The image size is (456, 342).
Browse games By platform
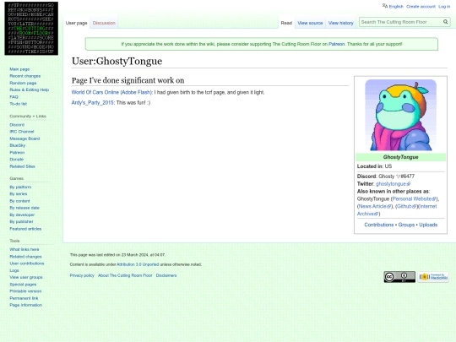click(x=20, y=187)
